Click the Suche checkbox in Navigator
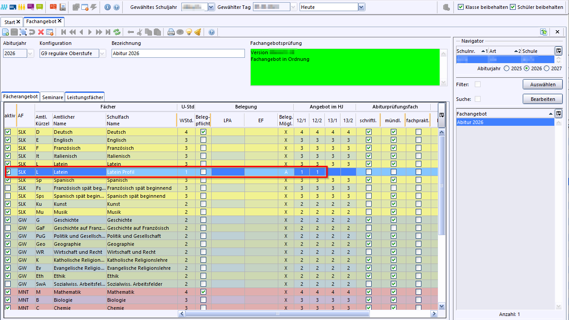 click(477, 99)
